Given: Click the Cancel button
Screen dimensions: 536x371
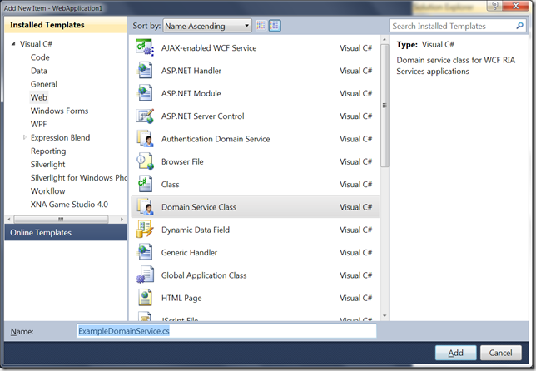Looking at the screenshot, I should [x=501, y=353].
